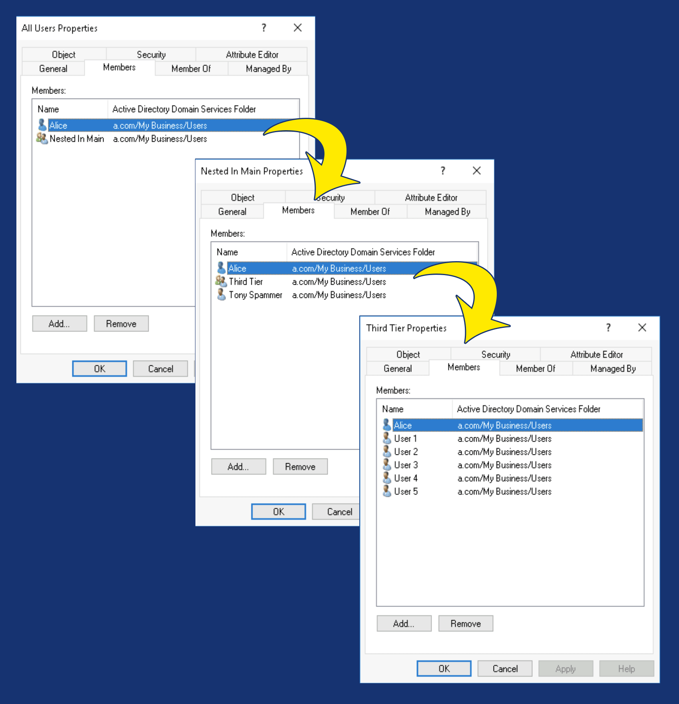
Task: Click the User 1 user icon
Action: (x=386, y=438)
